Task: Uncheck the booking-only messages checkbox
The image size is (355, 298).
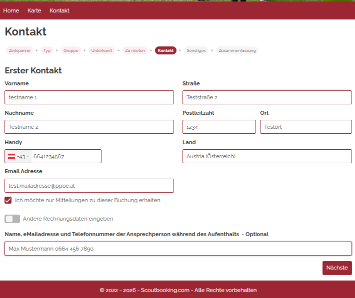Action: (x=8, y=200)
